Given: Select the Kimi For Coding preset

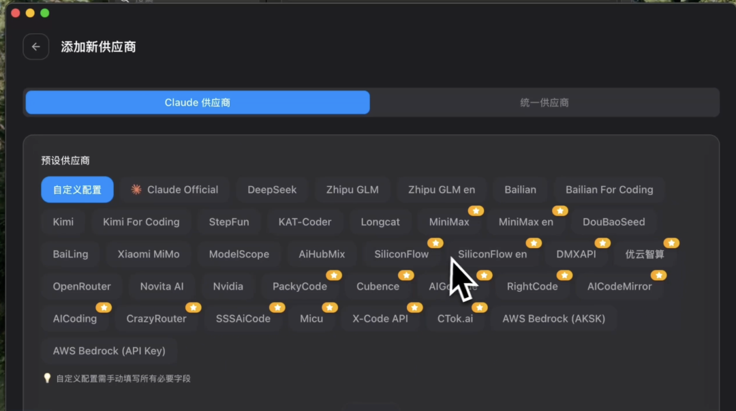Looking at the screenshot, I should point(141,222).
